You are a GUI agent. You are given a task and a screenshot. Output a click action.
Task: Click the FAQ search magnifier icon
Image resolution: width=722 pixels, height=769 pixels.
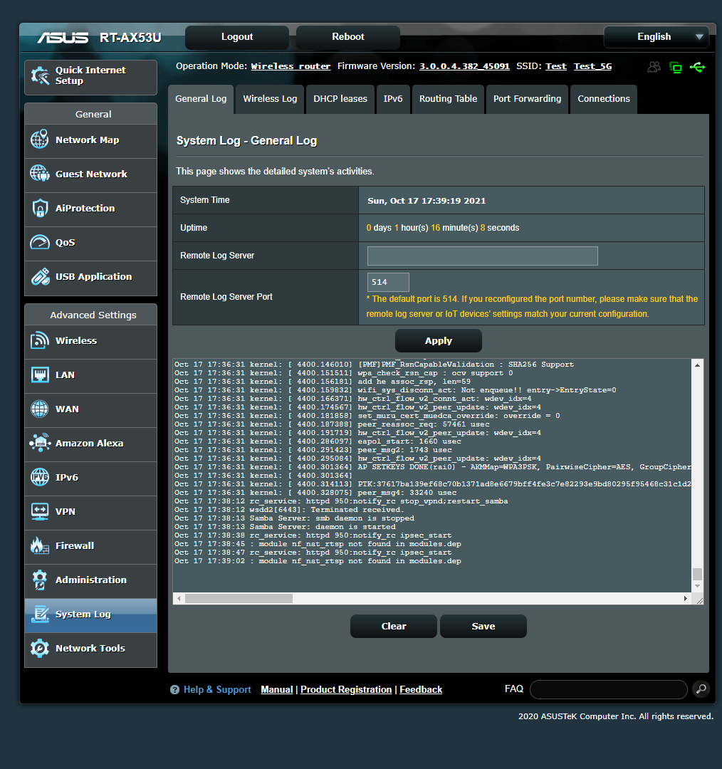click(x=701, y=689)
